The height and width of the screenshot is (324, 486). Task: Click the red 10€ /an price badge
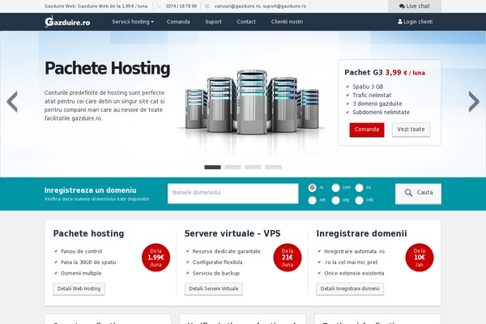click(420, 258)
